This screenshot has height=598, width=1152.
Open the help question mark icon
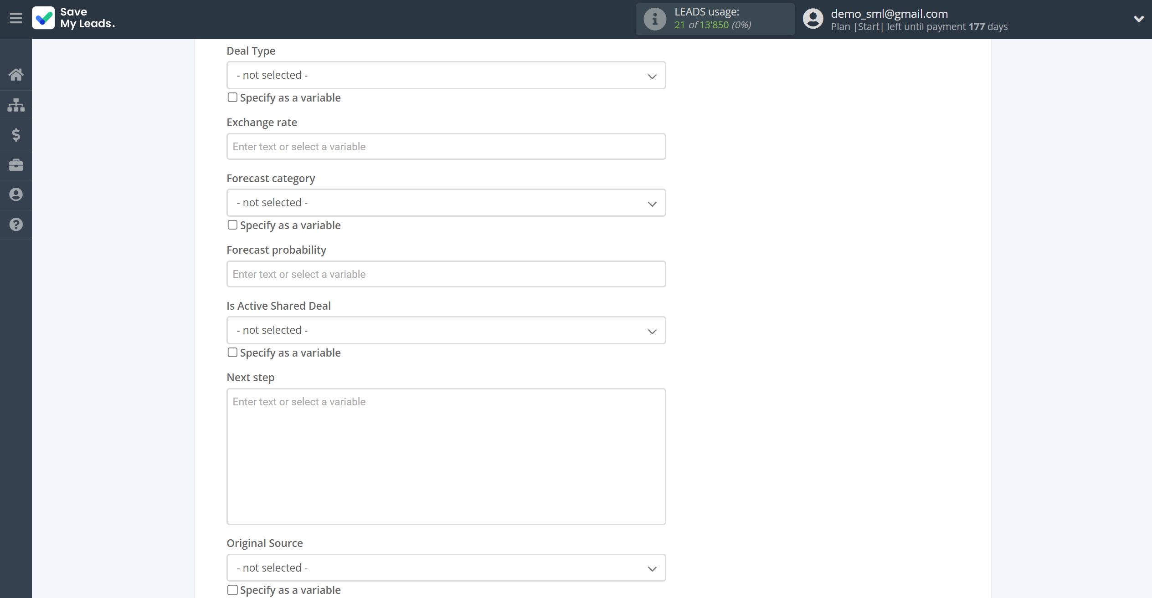tap(16, 225)
